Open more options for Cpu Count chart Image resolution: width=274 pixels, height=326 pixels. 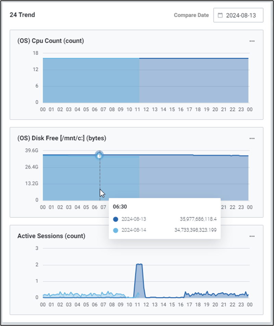pos(252,41)
